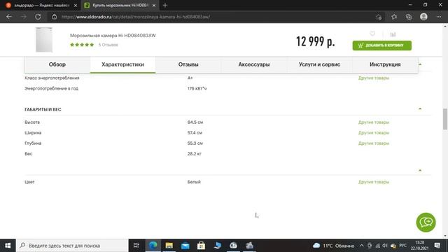Open Task View in taskbar
The height and width of the screenshot is (252, 448).
[136, 246]
